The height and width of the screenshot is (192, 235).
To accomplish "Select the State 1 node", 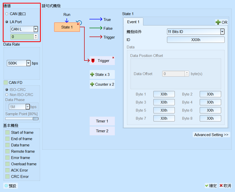I will [x=67, y=27].
